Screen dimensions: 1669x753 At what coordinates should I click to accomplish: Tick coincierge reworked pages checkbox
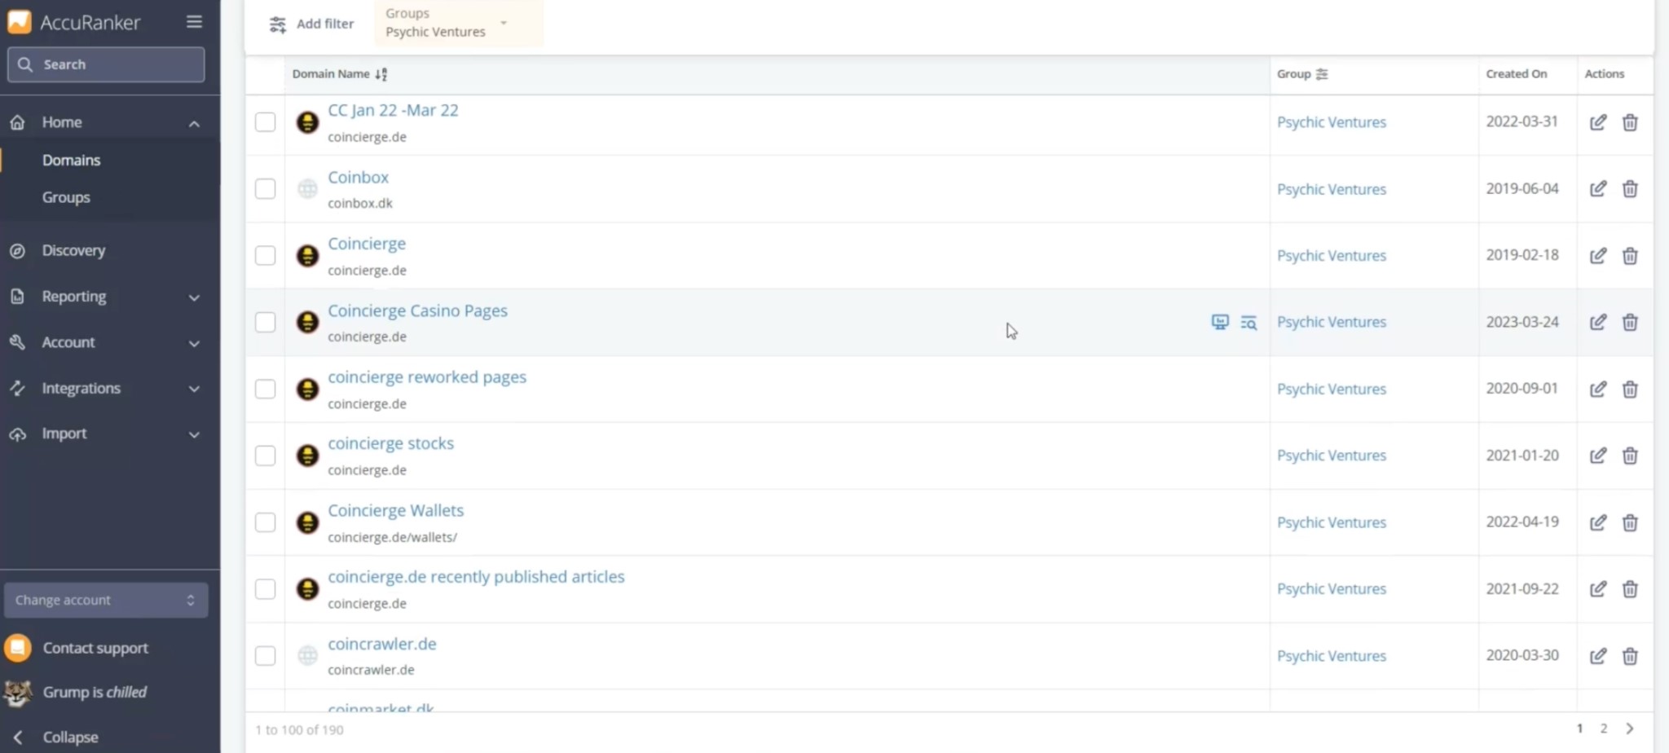(x=266, y=389)
